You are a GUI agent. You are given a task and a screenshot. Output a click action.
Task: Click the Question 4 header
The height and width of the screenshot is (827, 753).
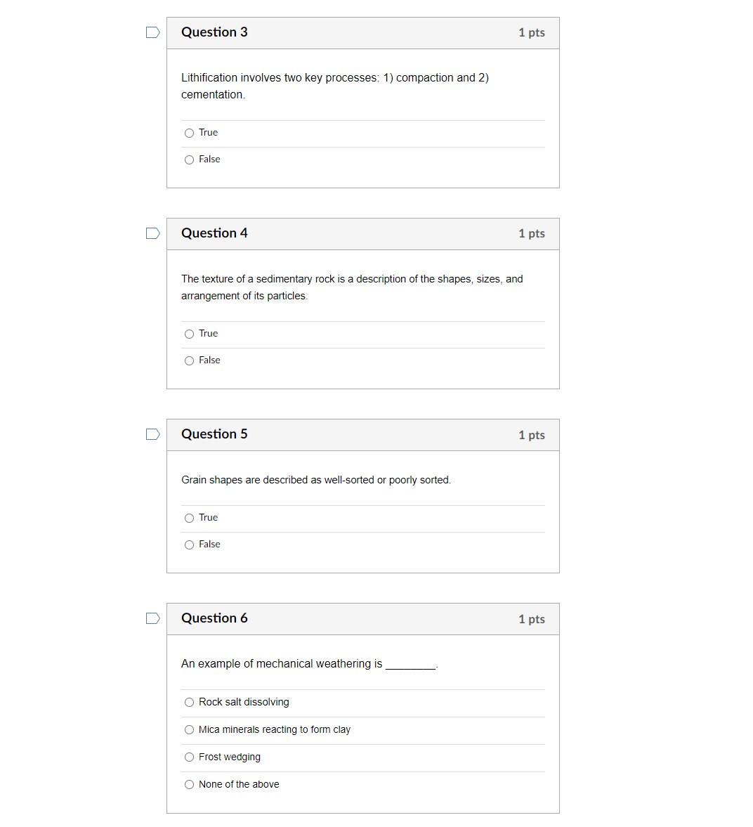214,233
